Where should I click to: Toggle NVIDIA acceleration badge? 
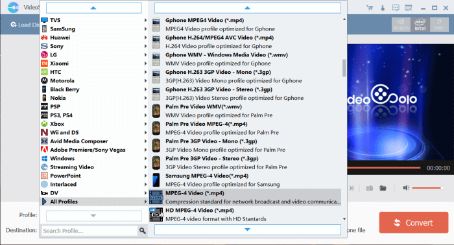click(401, 24)
